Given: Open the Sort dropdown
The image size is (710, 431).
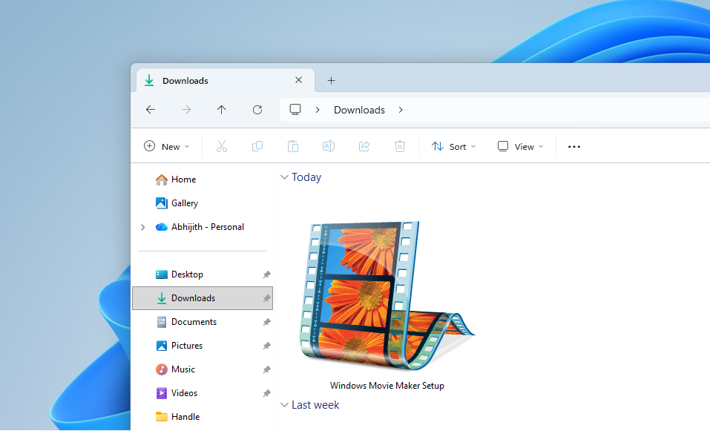Looking at the screenshot, I should [454, 146].
